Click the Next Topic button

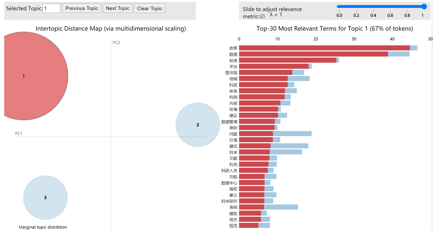coord(118,8)
